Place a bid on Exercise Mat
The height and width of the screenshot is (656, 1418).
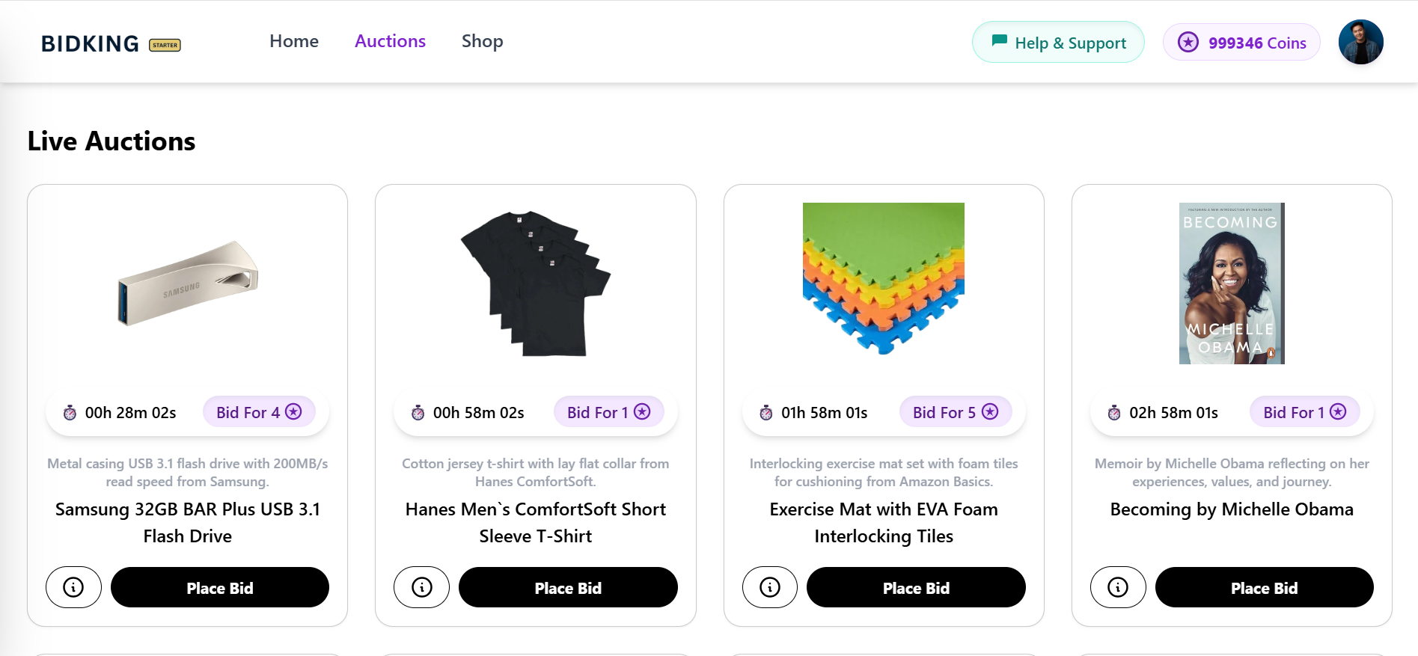[x=915, y=587]
